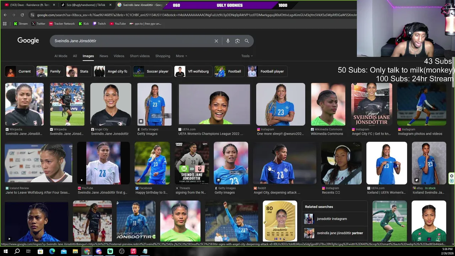Open the YouTube bookmark
455x256 pixels.
coord(118,24)
